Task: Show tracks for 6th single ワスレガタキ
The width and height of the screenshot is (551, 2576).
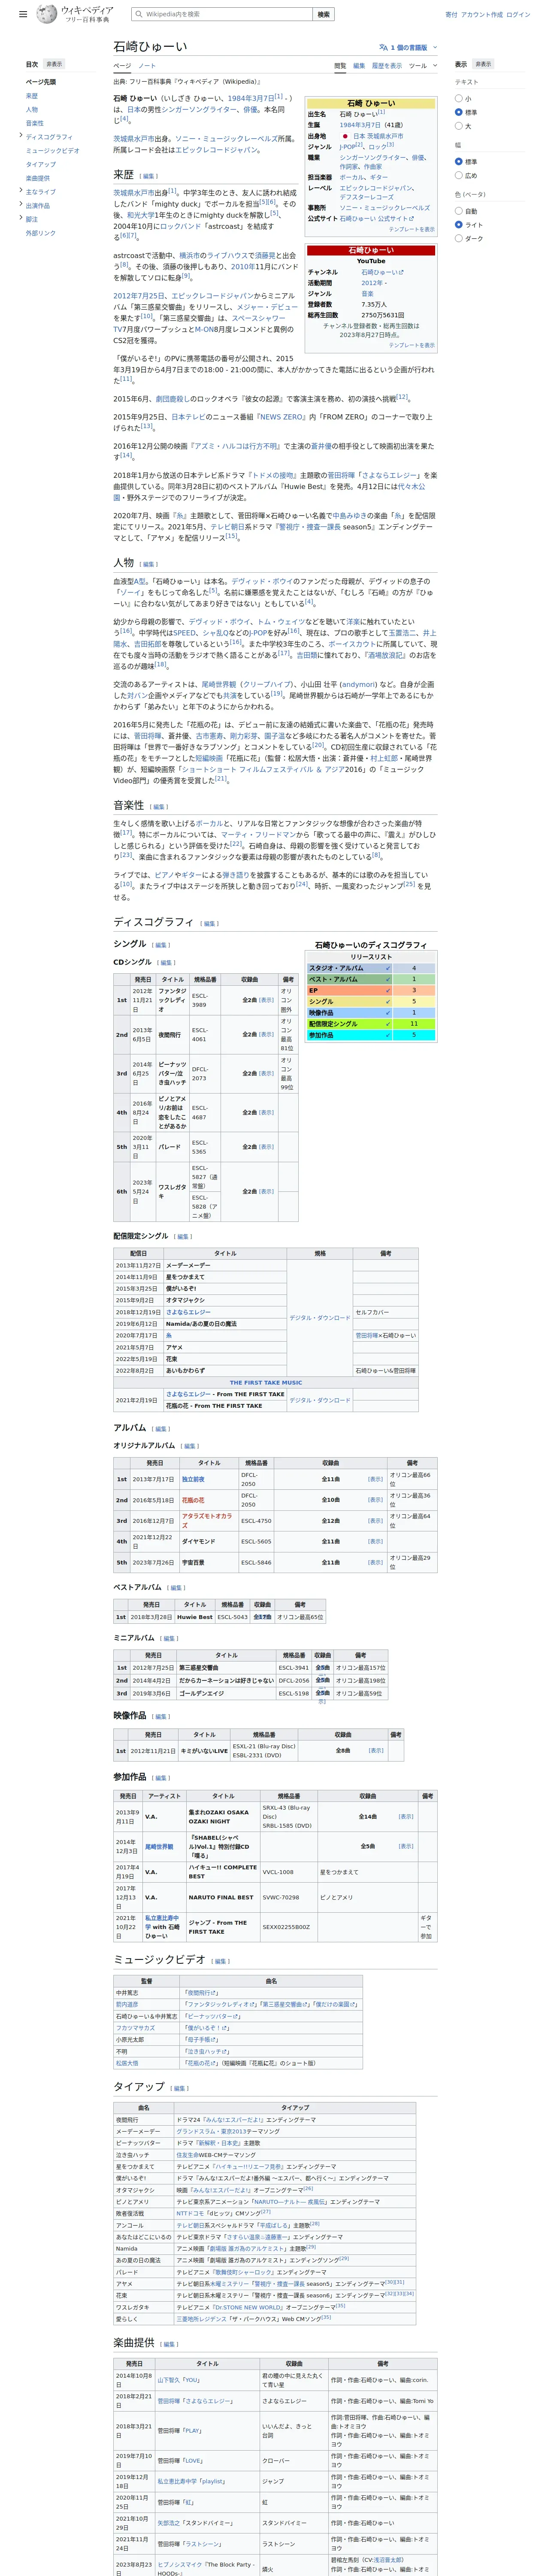Action: [x=266, y=1192]
